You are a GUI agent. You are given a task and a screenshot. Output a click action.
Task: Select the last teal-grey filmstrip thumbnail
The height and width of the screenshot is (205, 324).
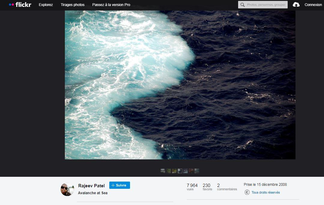(x=197, y=171)
